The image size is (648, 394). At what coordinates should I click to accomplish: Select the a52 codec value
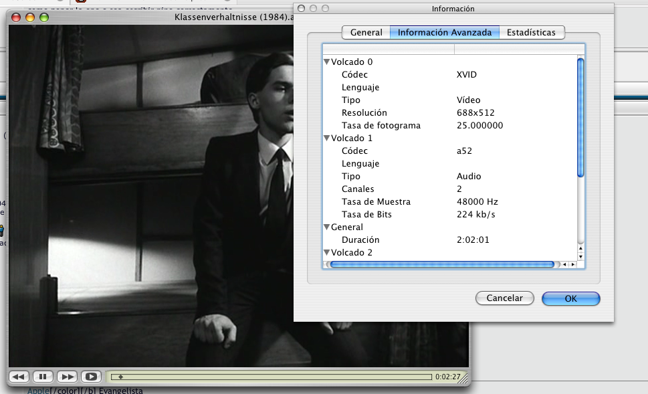[464, 151]
